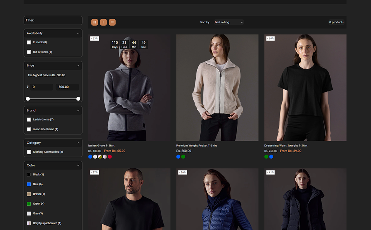
Task: Open the Sort by Best selling dropdown
Action: coord(229,22)
